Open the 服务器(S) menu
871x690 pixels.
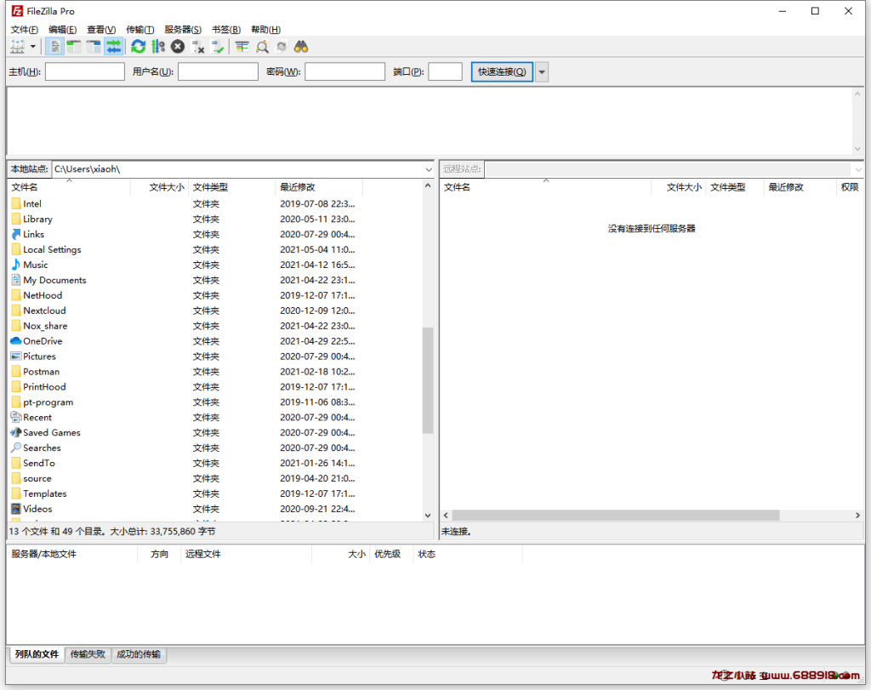183,30
